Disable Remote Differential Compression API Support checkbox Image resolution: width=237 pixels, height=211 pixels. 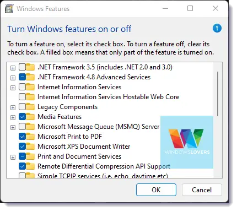[22, 166]
